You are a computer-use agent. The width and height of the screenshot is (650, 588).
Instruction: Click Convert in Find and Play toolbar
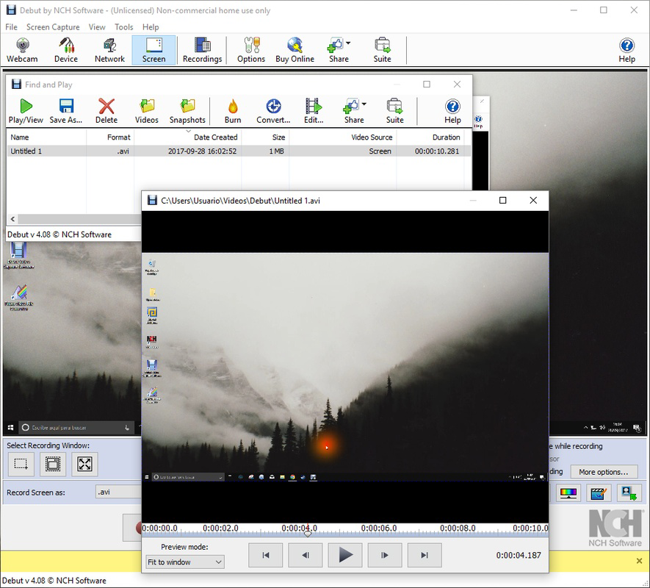(x=273, y=111)
